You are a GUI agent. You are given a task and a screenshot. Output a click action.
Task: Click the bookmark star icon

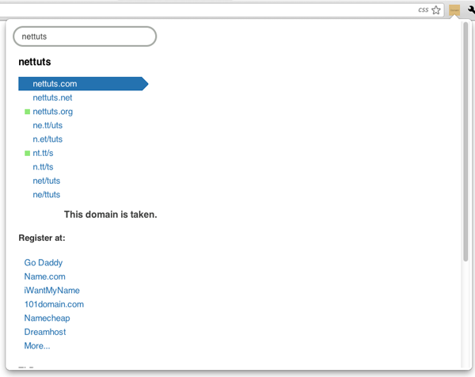(436, 10)
